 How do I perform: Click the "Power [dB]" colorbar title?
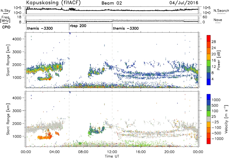coord(218,60)
